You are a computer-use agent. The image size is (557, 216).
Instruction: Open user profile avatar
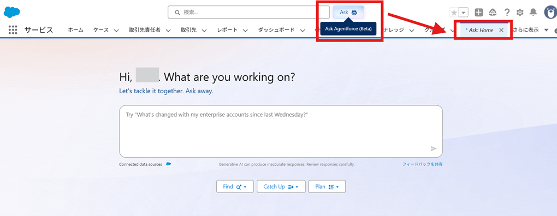click(x=550, y=13)
